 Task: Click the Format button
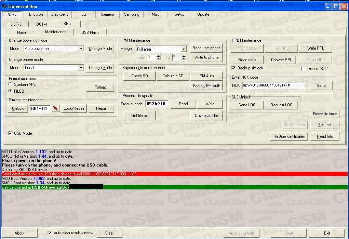(100, 87)
